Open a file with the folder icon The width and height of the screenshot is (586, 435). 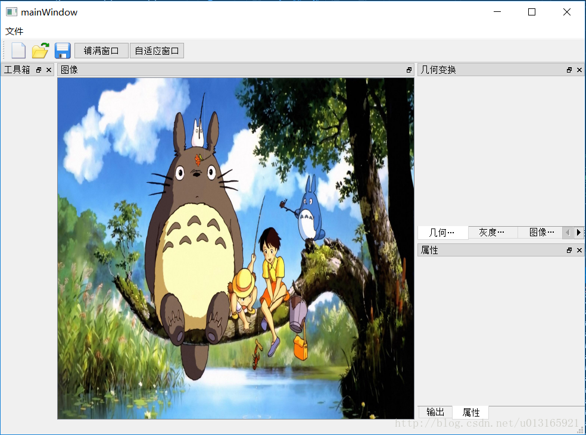pos(40,51)
